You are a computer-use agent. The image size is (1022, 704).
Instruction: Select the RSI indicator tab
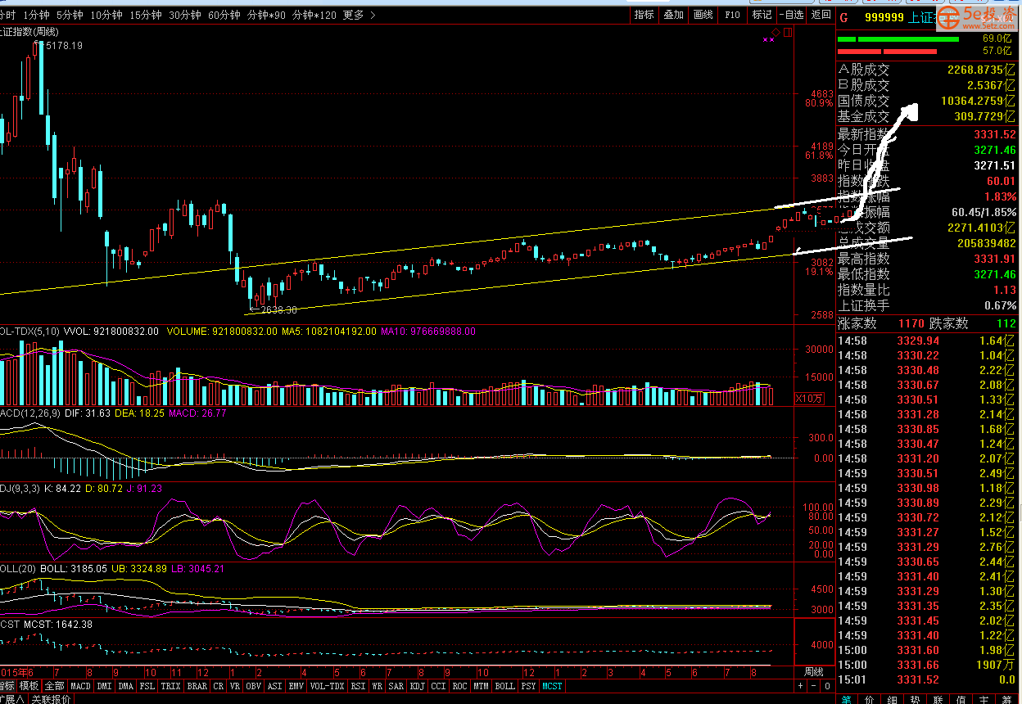coord(359,686)
